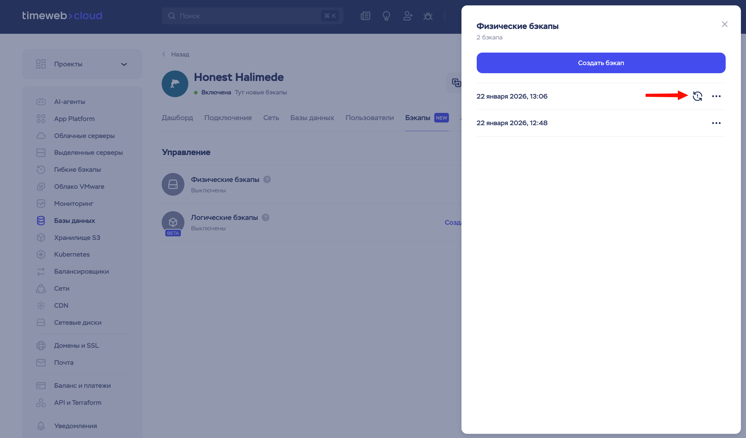
Task: Click help icon next to Логические бэкапы
Action: coord(265,218)
